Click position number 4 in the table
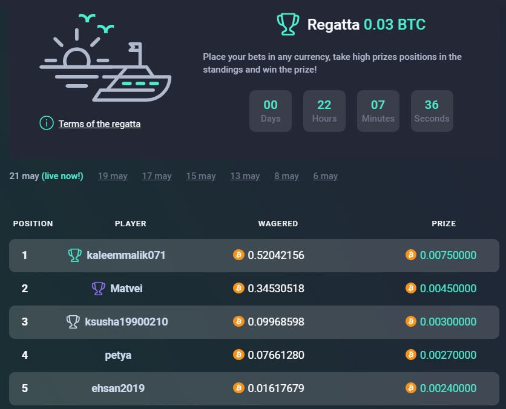The width and height of the screenshot is (506, 409). tap(25, 355)
